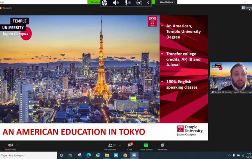This screenshot has width=252, height=159.
Task: Expand video settings arrow next to Start Video
Action: click(x=17, y=145)
